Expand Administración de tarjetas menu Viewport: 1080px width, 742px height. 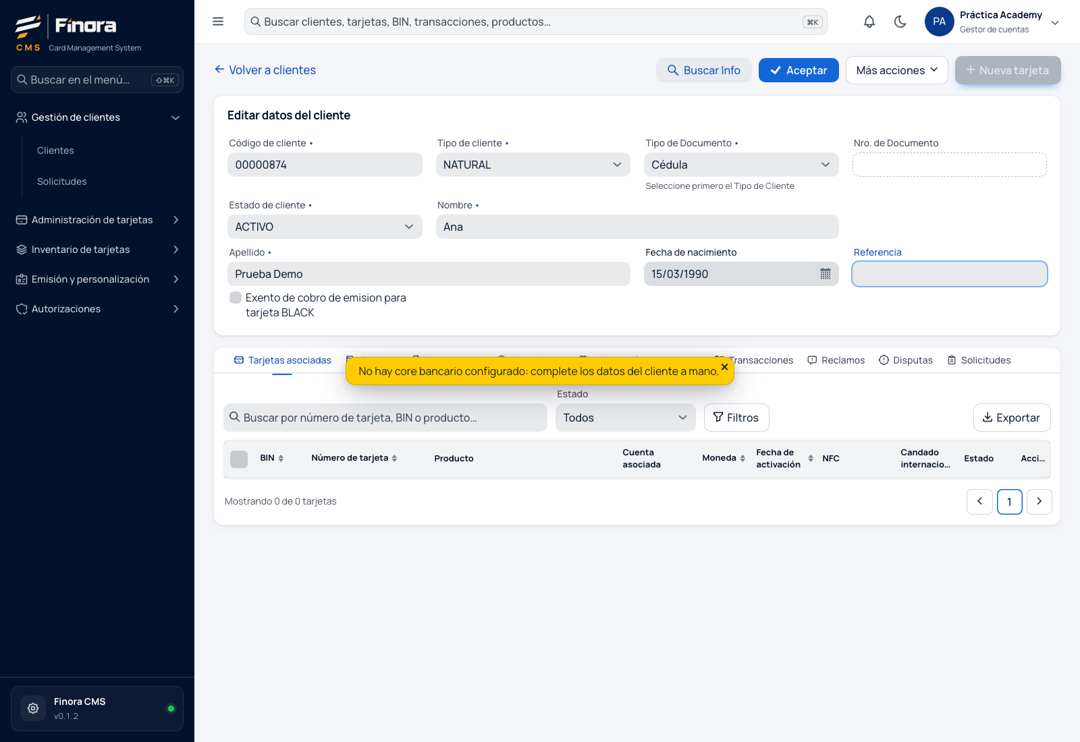[97, 220]
